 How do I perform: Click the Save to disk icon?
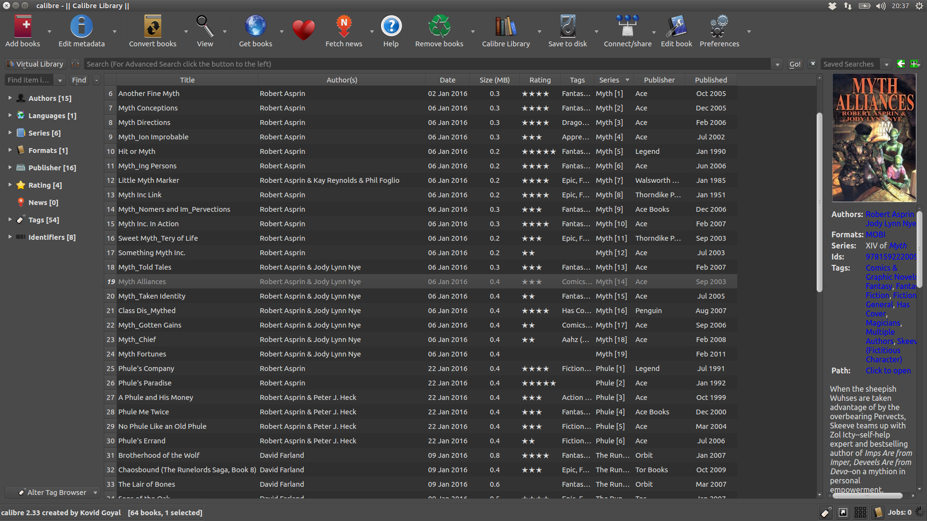pos(567,27)
